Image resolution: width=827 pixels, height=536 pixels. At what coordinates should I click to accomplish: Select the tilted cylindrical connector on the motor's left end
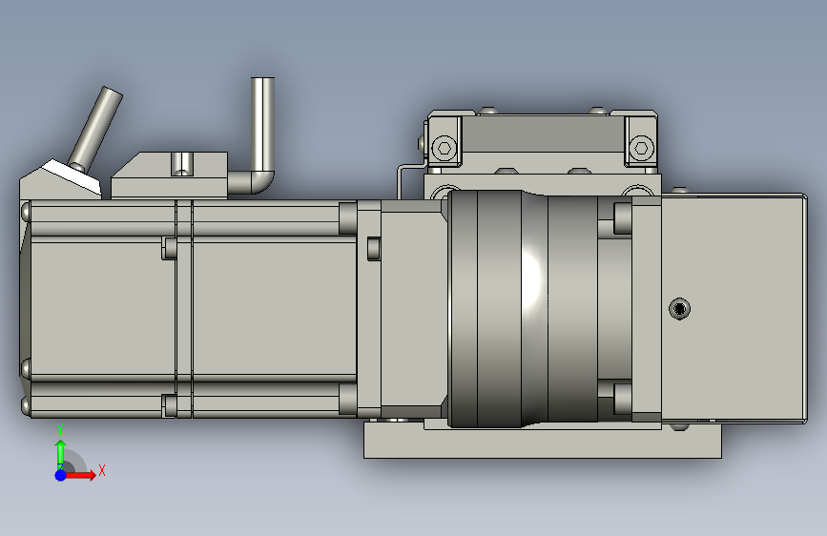[96, 128]
